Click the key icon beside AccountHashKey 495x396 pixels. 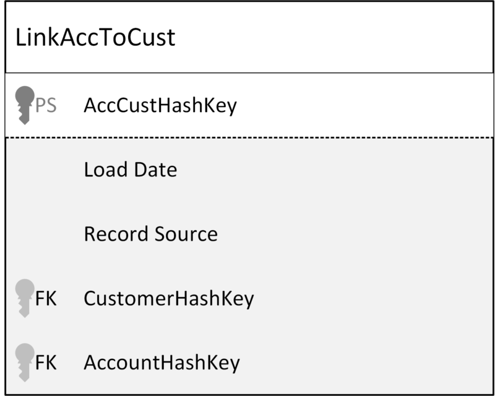25,363
